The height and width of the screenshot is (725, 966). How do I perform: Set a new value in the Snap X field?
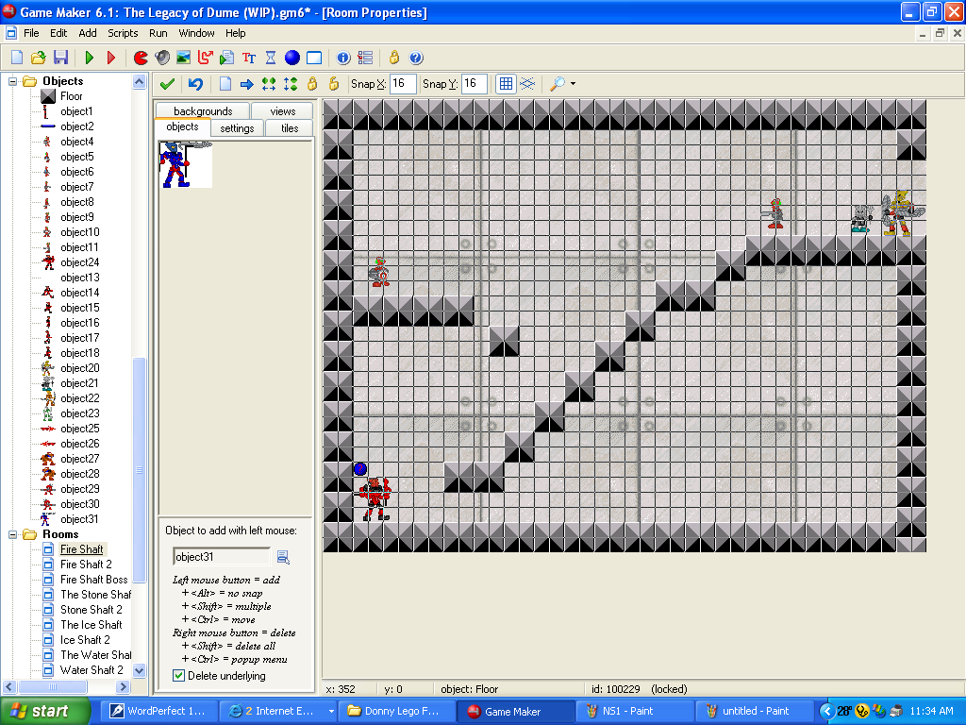(403, 83)
